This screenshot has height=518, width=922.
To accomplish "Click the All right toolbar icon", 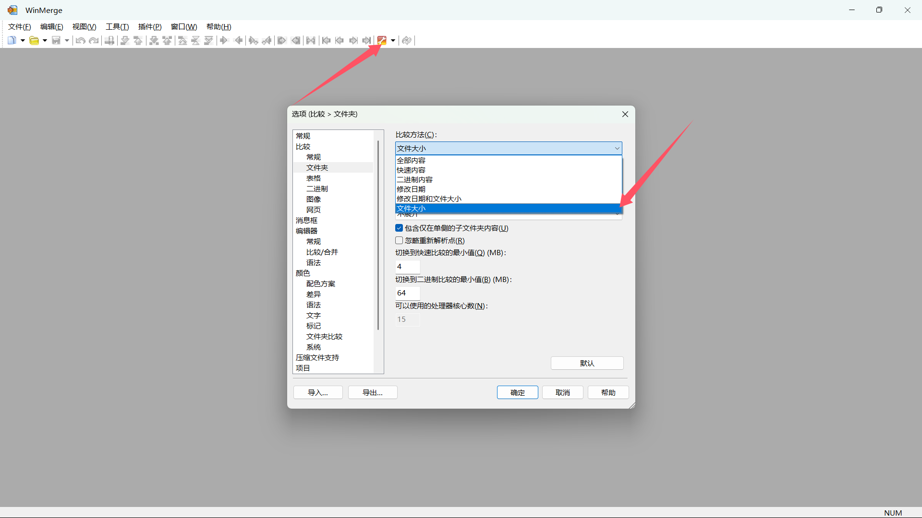I will (282, 40).
